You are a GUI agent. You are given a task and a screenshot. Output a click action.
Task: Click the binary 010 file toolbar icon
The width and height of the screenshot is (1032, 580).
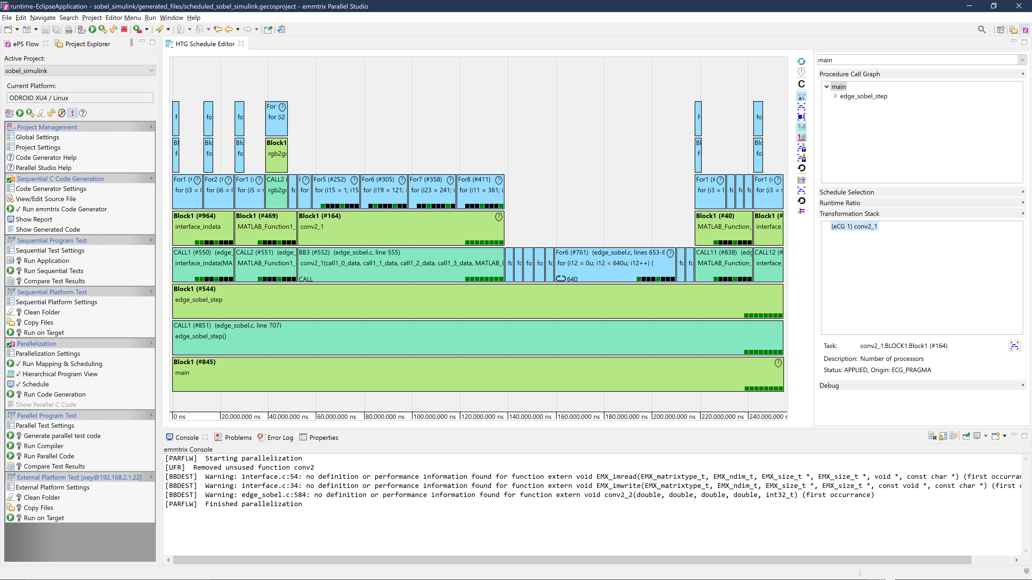pyautogui.click(x=69, y=29)
